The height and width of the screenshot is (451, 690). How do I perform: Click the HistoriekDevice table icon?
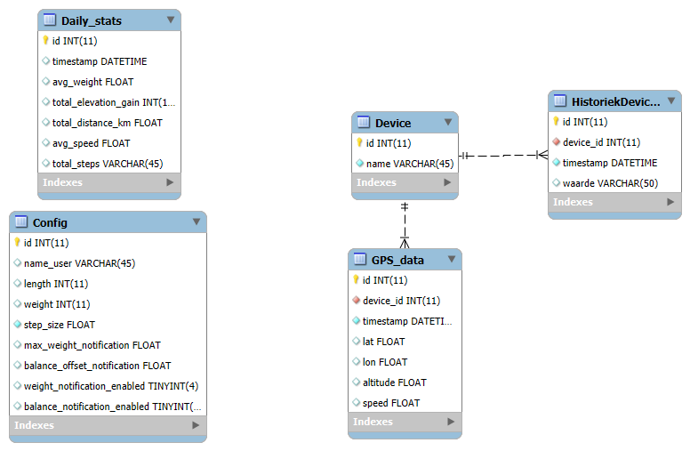pyautogui.click(x=560, y=101)
